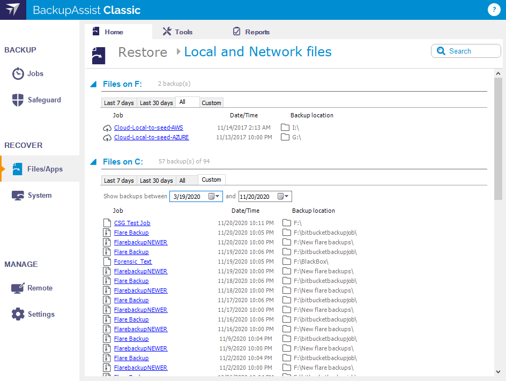Viewport: 506px width, 381px height.
Task: Open the Safeguard shield icon
Action: [18, 100]
